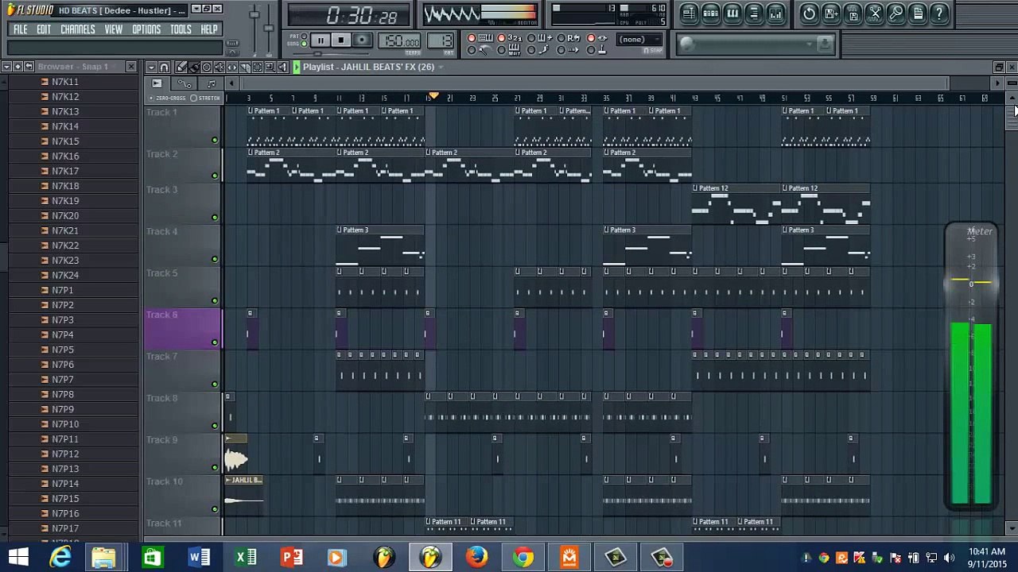Click the tempo fine-tune slider under transport
The height and width of the screenshot is (572, 1018).
[330, 54]
